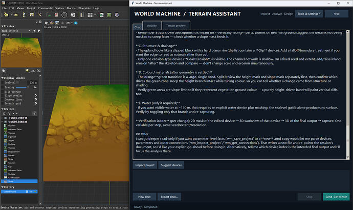
Task: Adjust the Tracing opacity slider
Action: pos(23,87)
